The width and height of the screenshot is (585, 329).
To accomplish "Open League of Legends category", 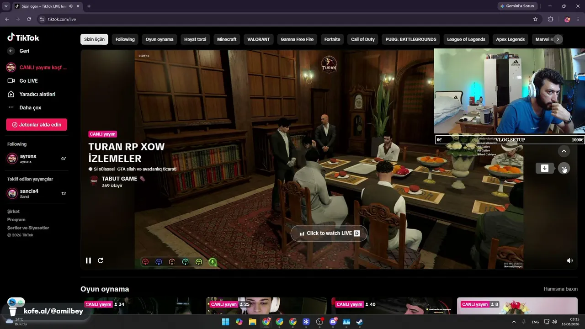I will click(x=466, y=39).
